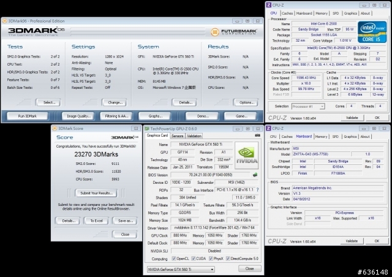
Task: Close the 3DMark Score window via X
Action: (136, 128)
